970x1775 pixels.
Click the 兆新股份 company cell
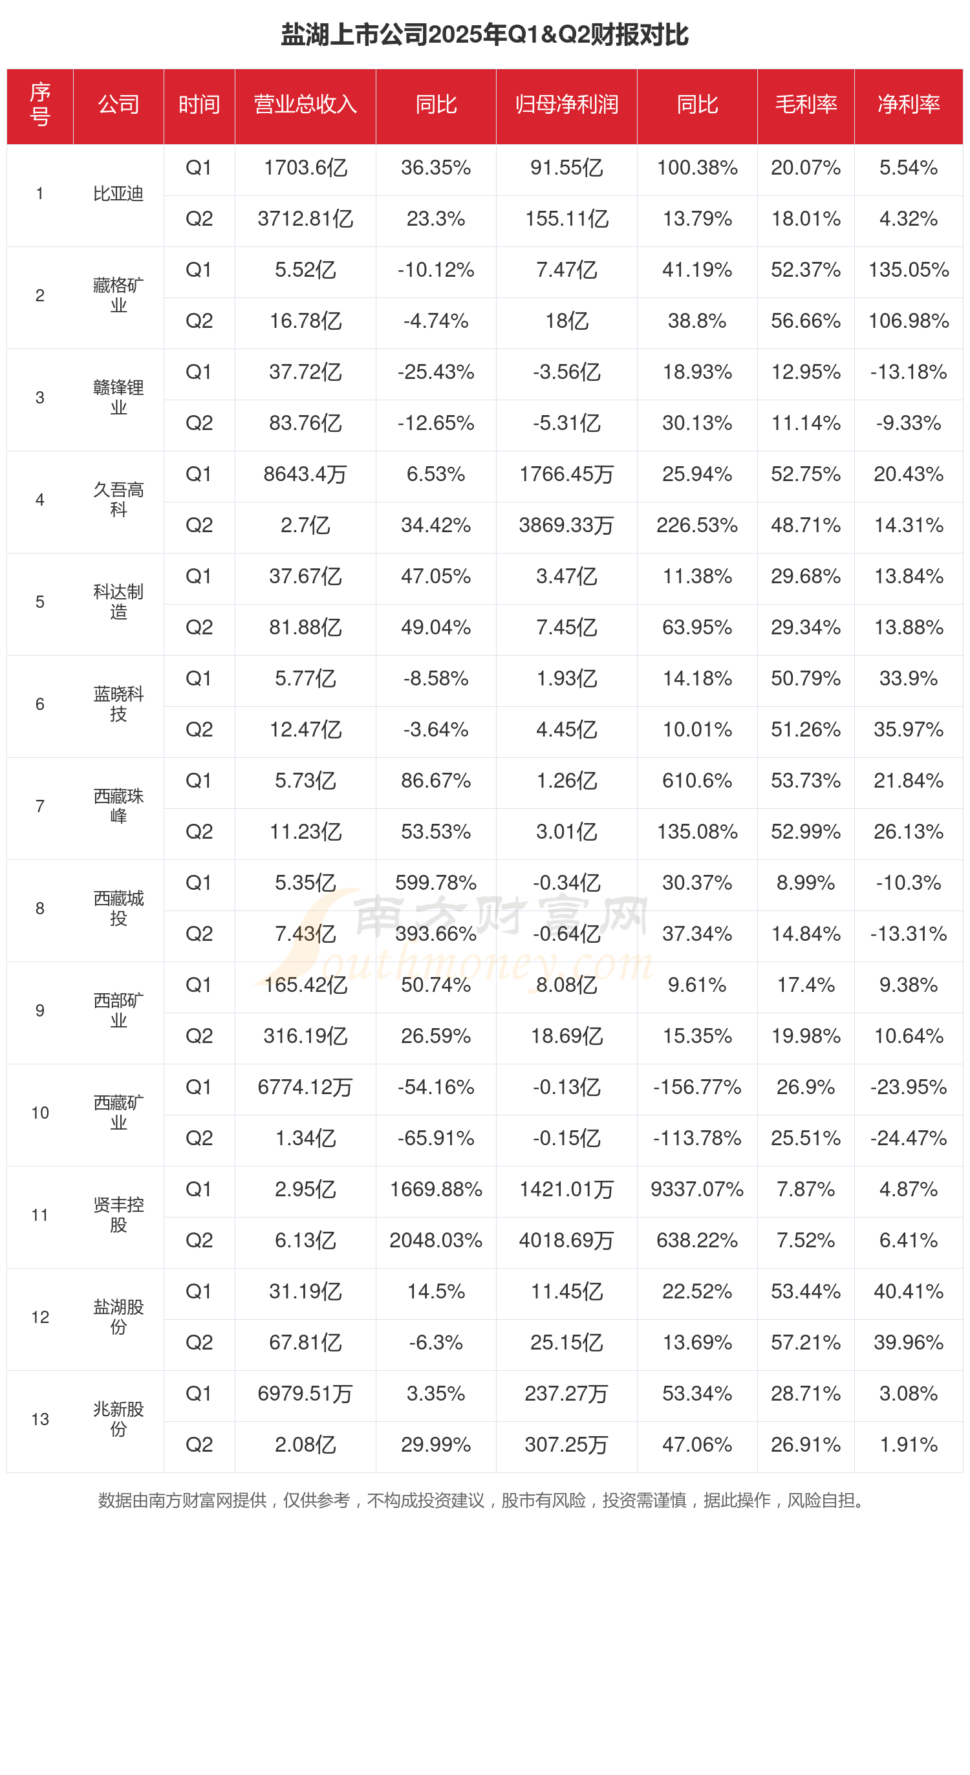coord(118,1419)
